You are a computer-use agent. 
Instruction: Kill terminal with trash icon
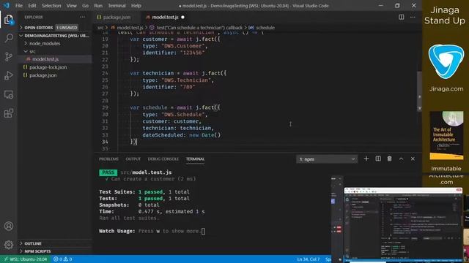(389, 159)
